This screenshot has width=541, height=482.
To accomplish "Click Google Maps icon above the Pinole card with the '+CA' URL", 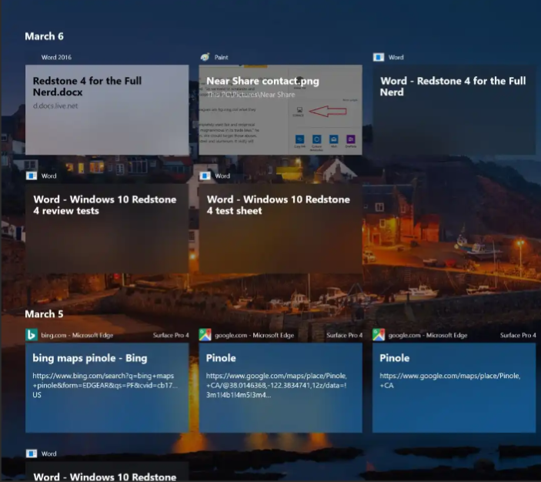I will (x=379, y=335).
